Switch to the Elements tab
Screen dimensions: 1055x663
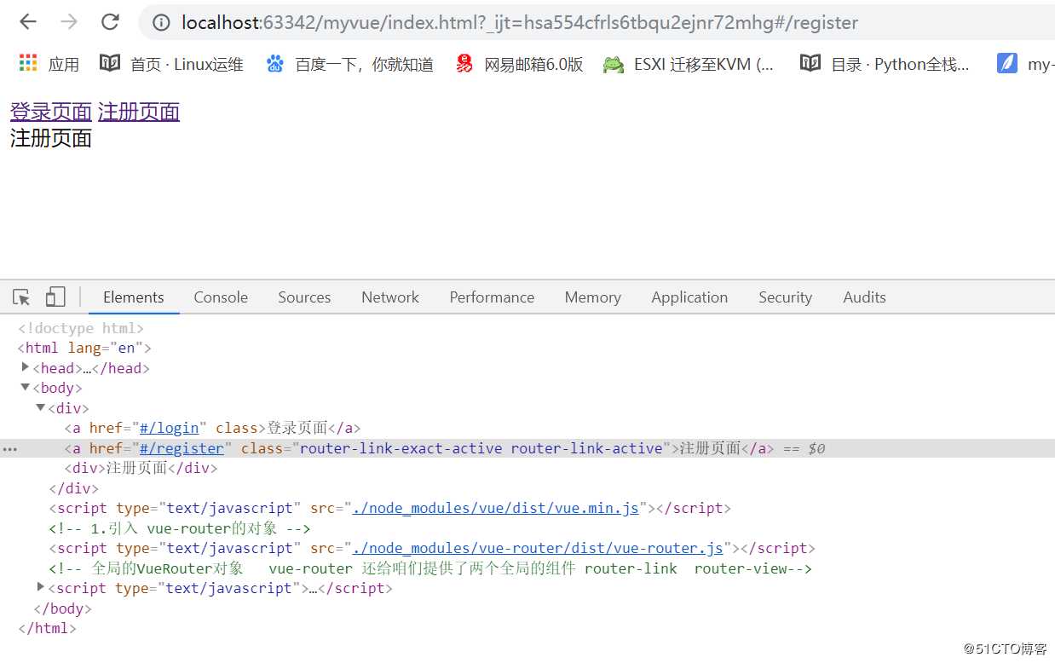(x=134, y=297)
